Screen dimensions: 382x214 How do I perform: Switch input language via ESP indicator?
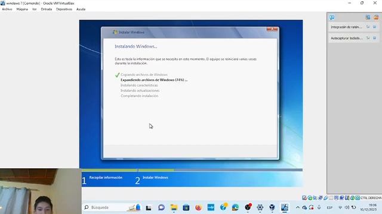tap(329, 207)
